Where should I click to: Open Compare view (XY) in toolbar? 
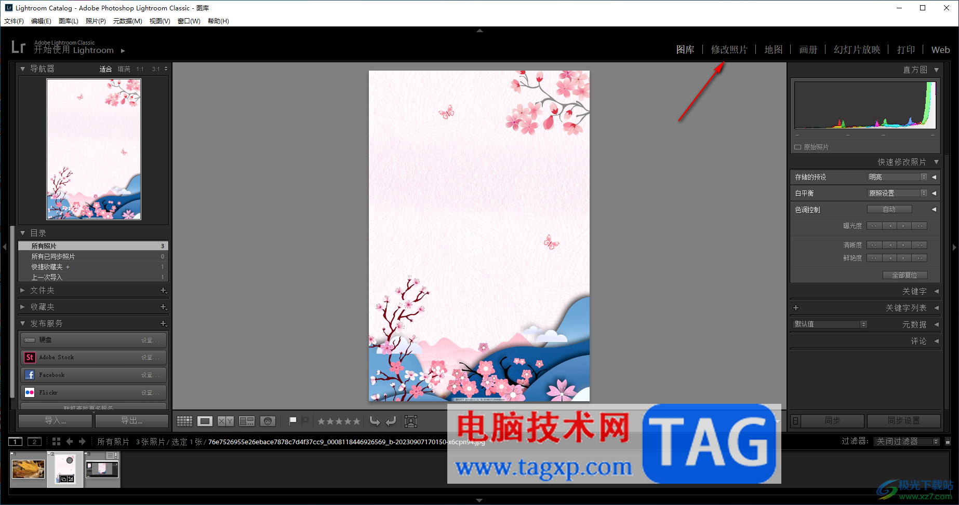coord(225,421)
